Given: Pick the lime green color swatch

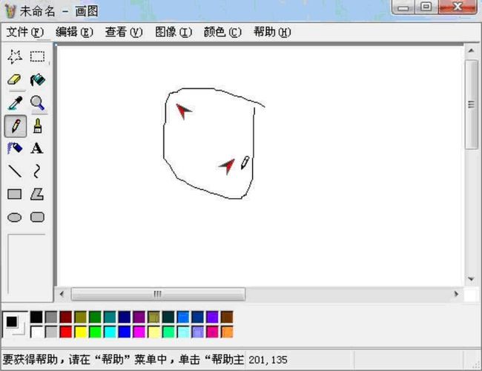Looking at the screenshot, I should click(x=95, y=332).
